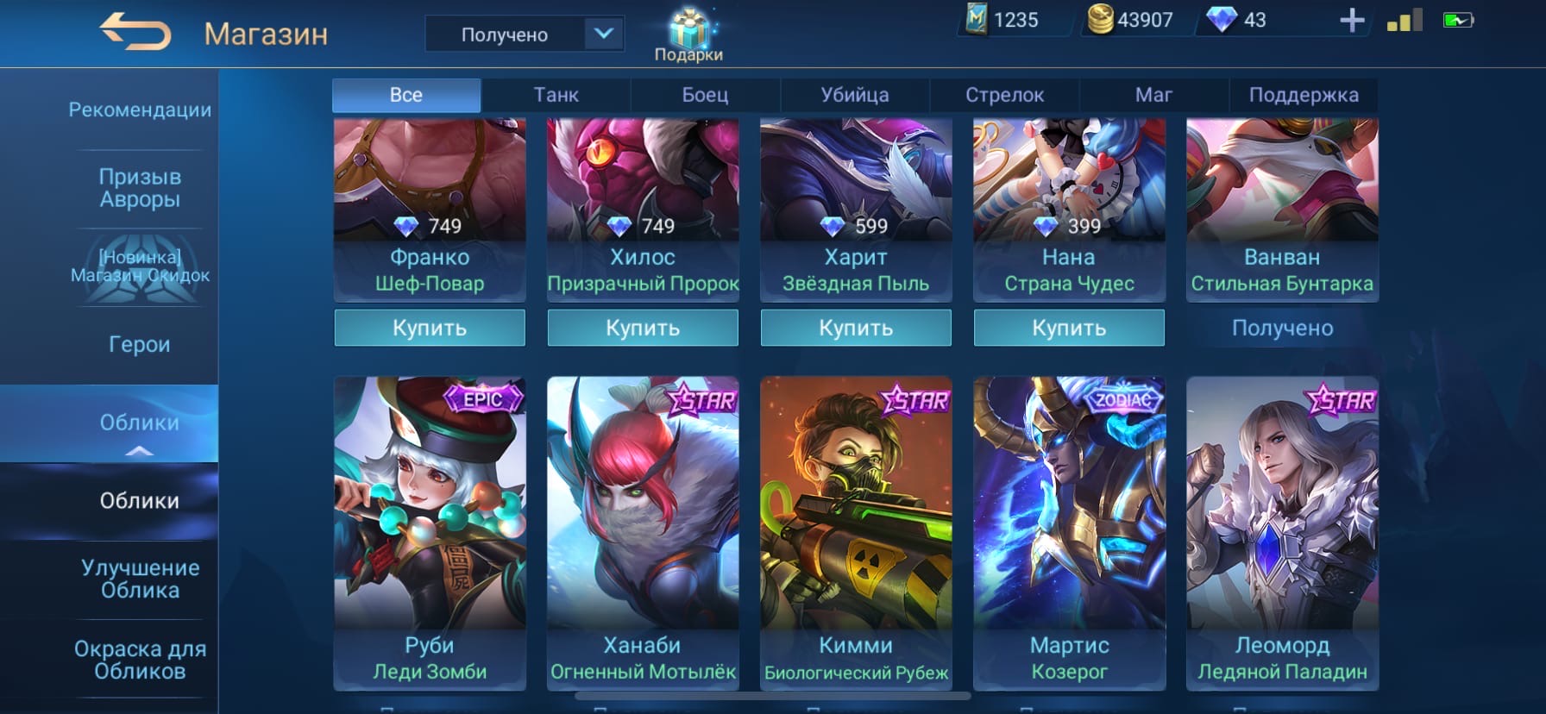The image size is (1546, 714).
Task: Open Призыв Авроры in the sidebar
Action: point(139,188)
